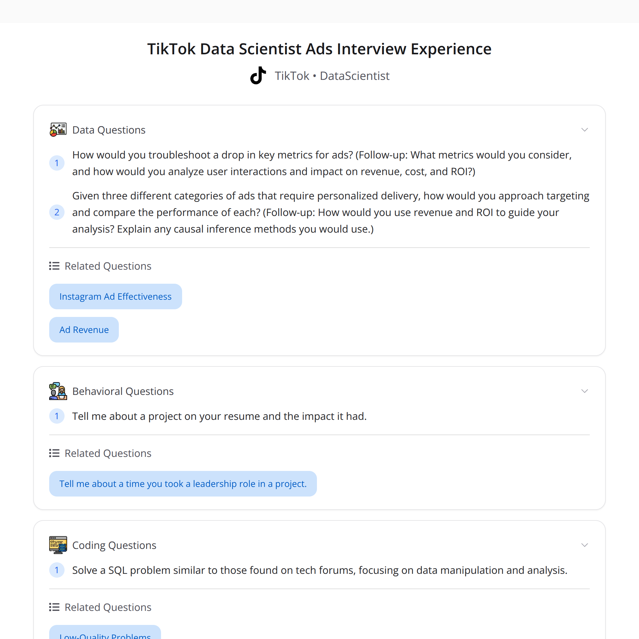
Task: Open the Instagram Ad Effectiveness related question
Action: pos(115,296)
